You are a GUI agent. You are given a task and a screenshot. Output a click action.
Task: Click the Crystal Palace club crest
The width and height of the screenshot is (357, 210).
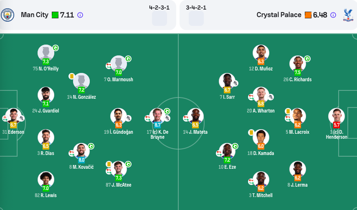(347, 15)
